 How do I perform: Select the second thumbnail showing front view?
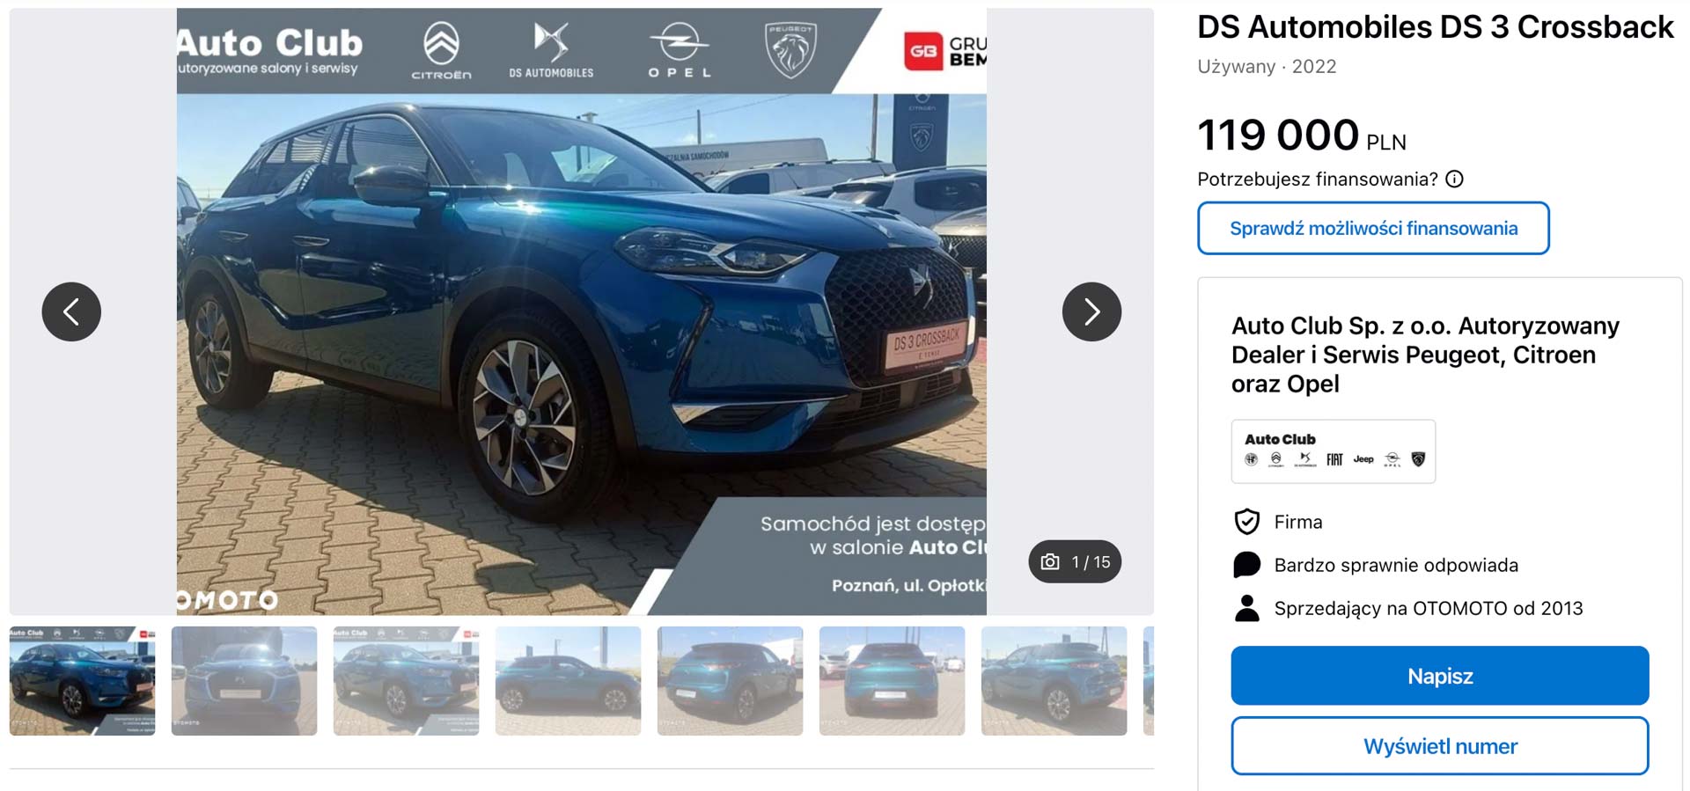(x=244, y=681)
